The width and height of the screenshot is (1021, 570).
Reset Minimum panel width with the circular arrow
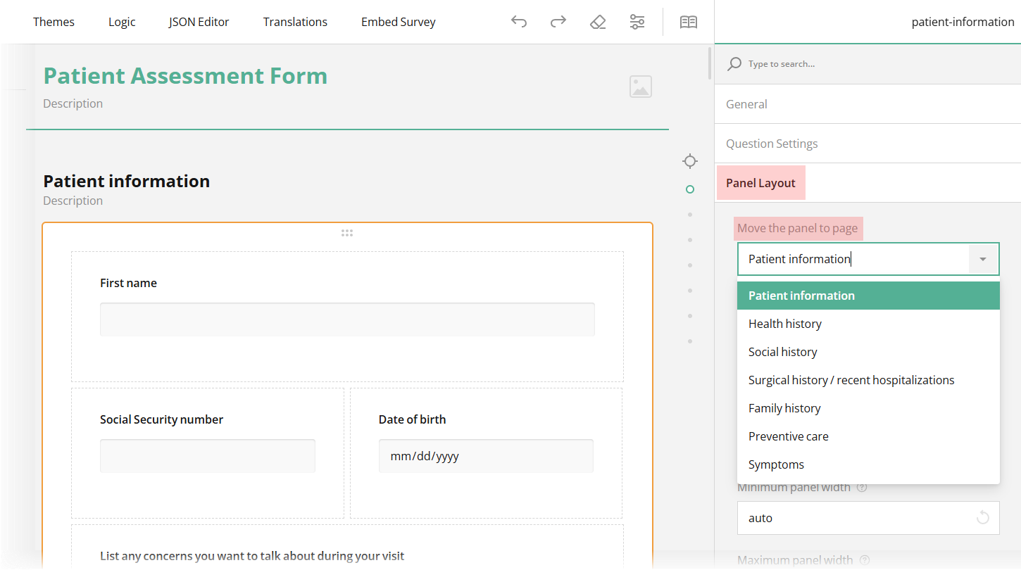[x=983, y=518]
